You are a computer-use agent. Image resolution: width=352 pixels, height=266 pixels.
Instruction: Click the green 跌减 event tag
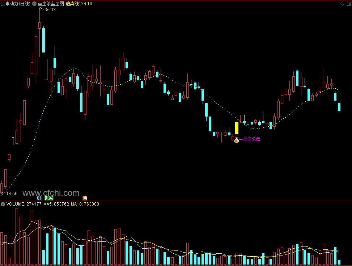49,198
